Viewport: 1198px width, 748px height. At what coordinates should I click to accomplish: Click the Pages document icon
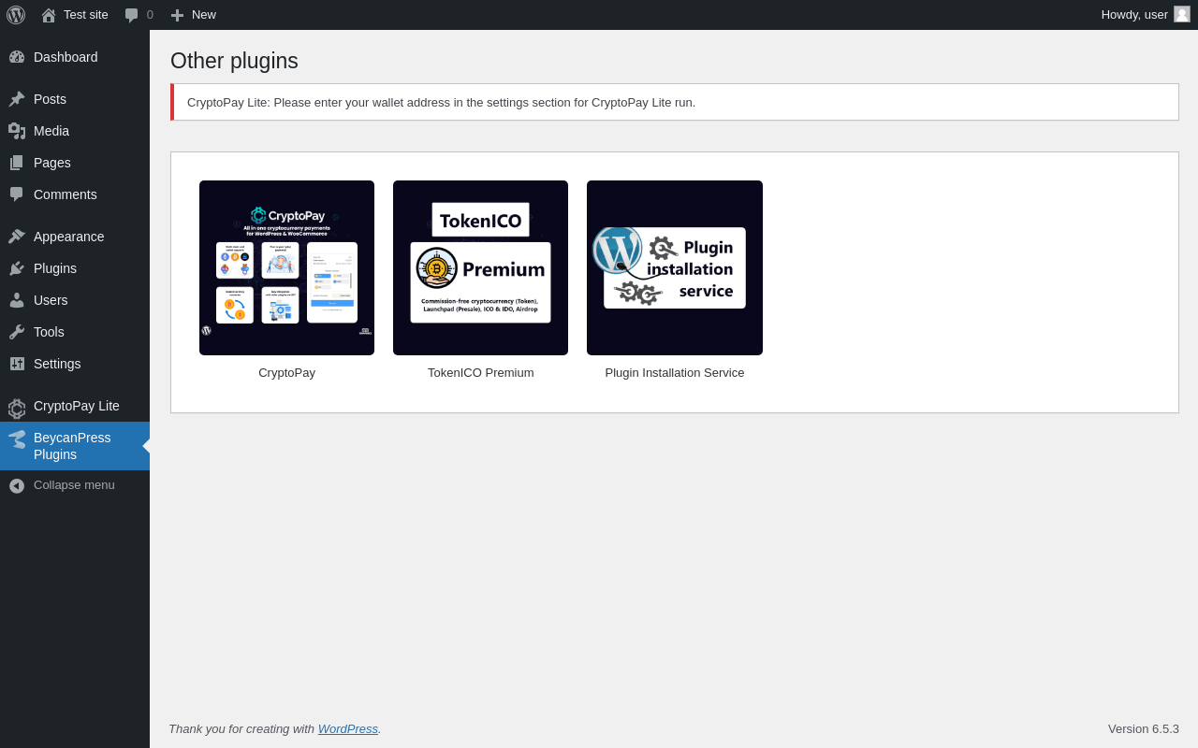click(17, 163)
